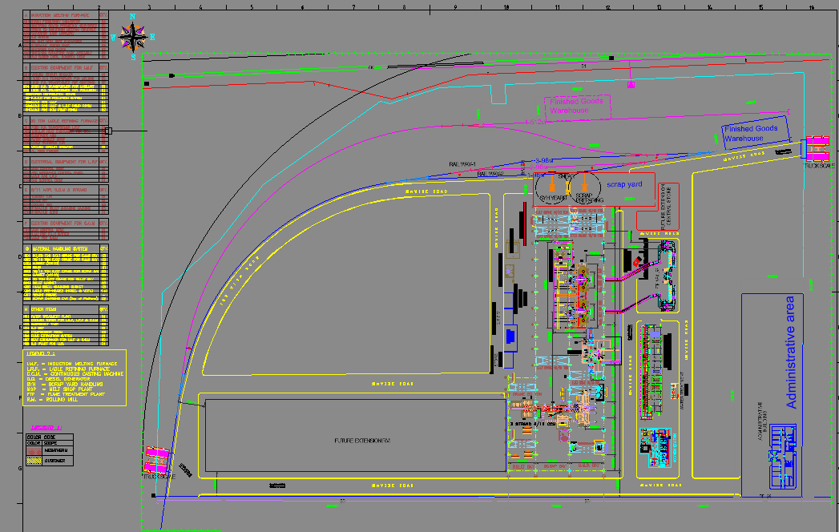The height and width of the screenshot is (532, 839).
Task: Select the 'Administrative area' vertical text
Action: [x=791, y=352]
